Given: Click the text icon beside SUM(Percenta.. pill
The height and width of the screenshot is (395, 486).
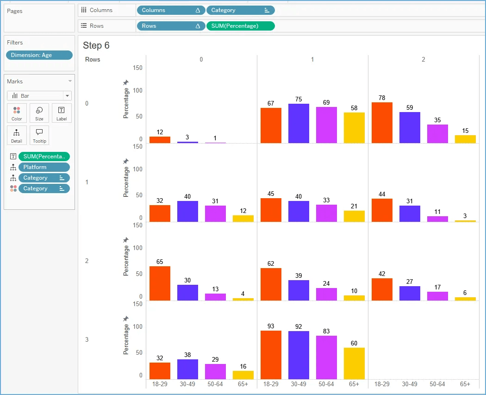Looking at the screenshot, I should point(13,157).
